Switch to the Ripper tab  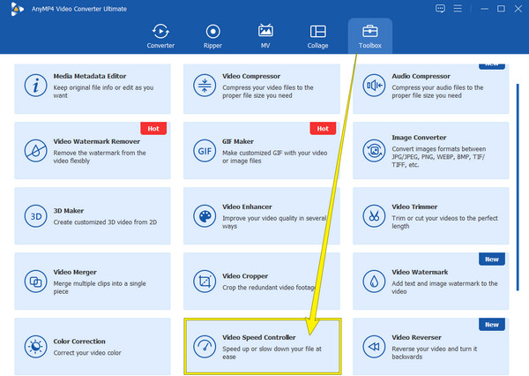pyautogui.click(x=212, y=36)
